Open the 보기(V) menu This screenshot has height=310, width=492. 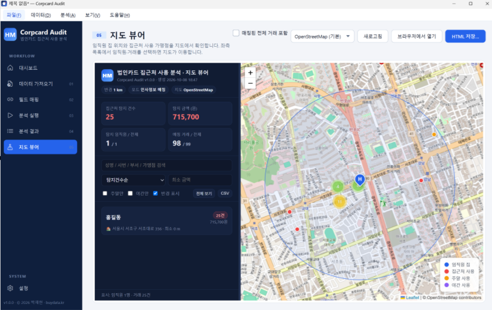click(x=93, y=15)
